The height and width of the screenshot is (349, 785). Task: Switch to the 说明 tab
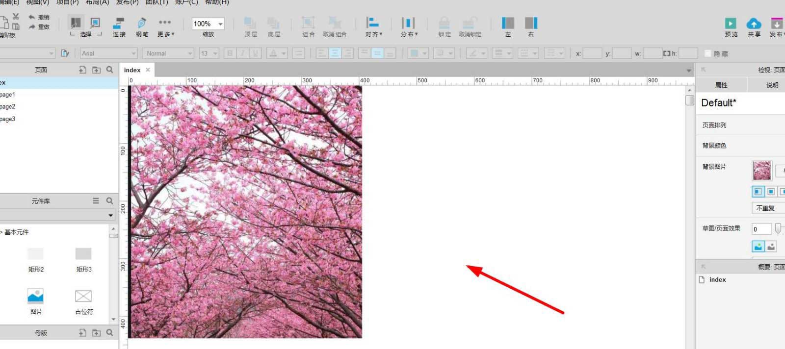pos(772,85)
